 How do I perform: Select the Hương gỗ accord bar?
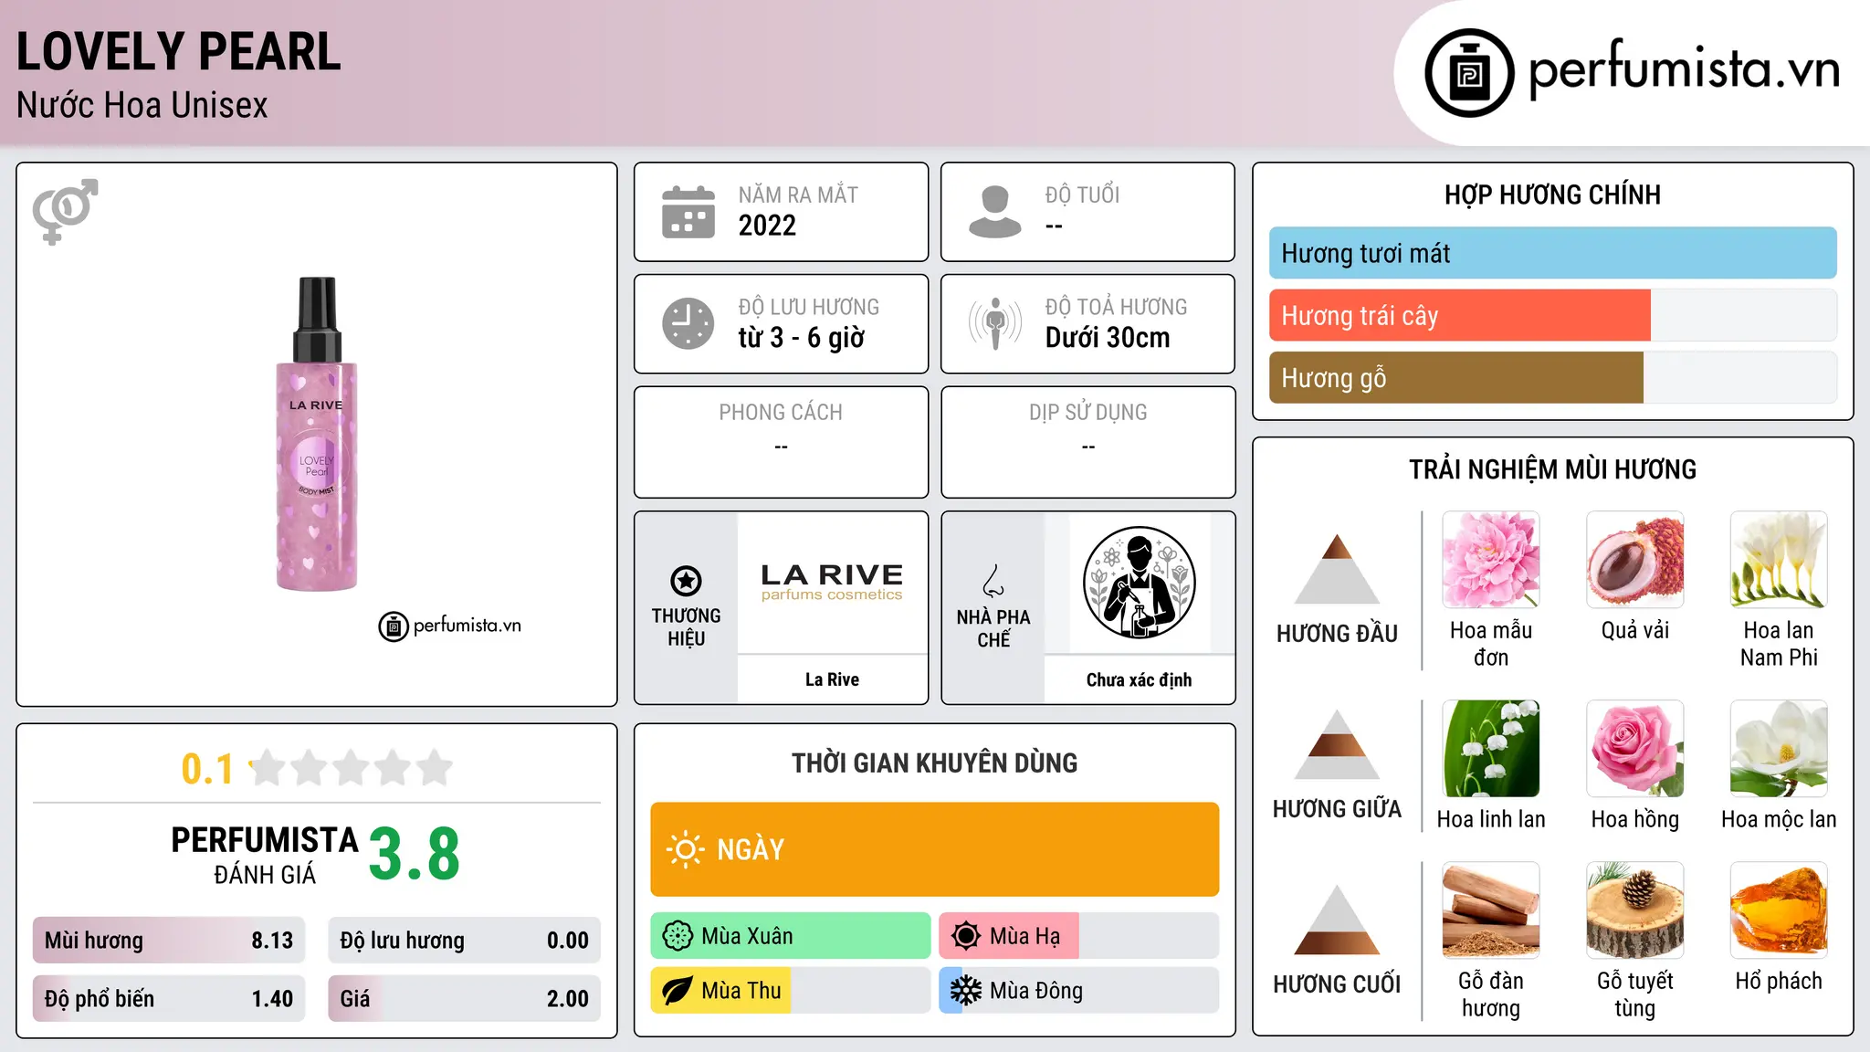[x=1553, y=378]
